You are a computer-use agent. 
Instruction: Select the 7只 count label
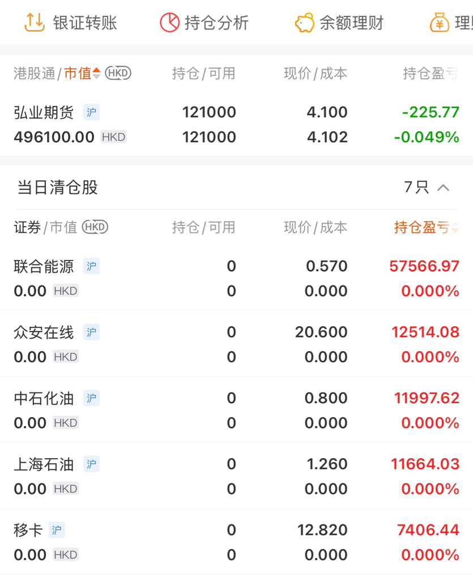416,187
